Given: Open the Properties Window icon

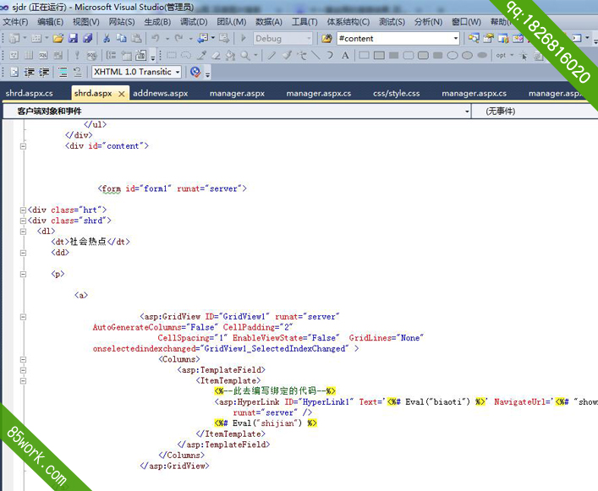Looking at the screenshot, I should click(489, 38).
